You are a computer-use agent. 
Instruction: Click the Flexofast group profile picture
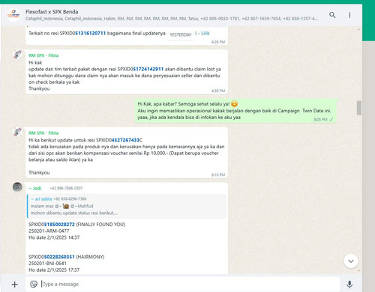(x=13, y=15)
